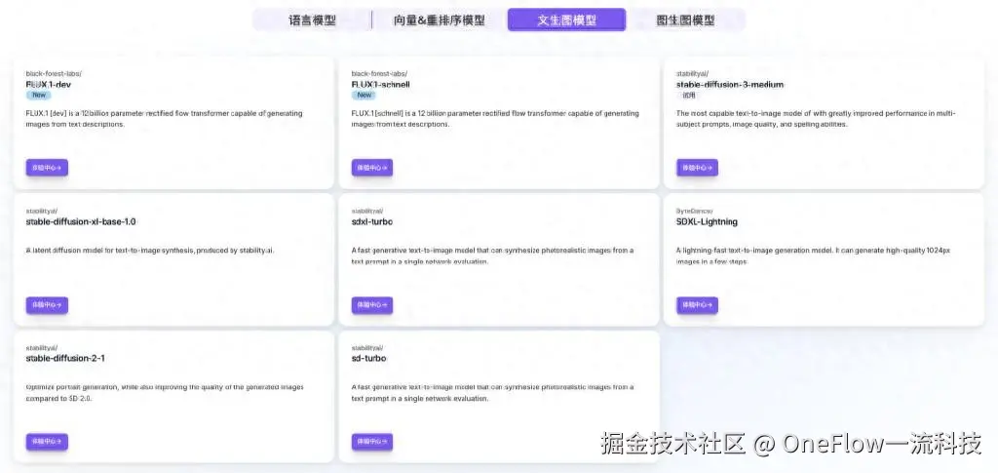Click the sd-turbo model title
Viewport: 998px width, 473px height.
[369, 358]
